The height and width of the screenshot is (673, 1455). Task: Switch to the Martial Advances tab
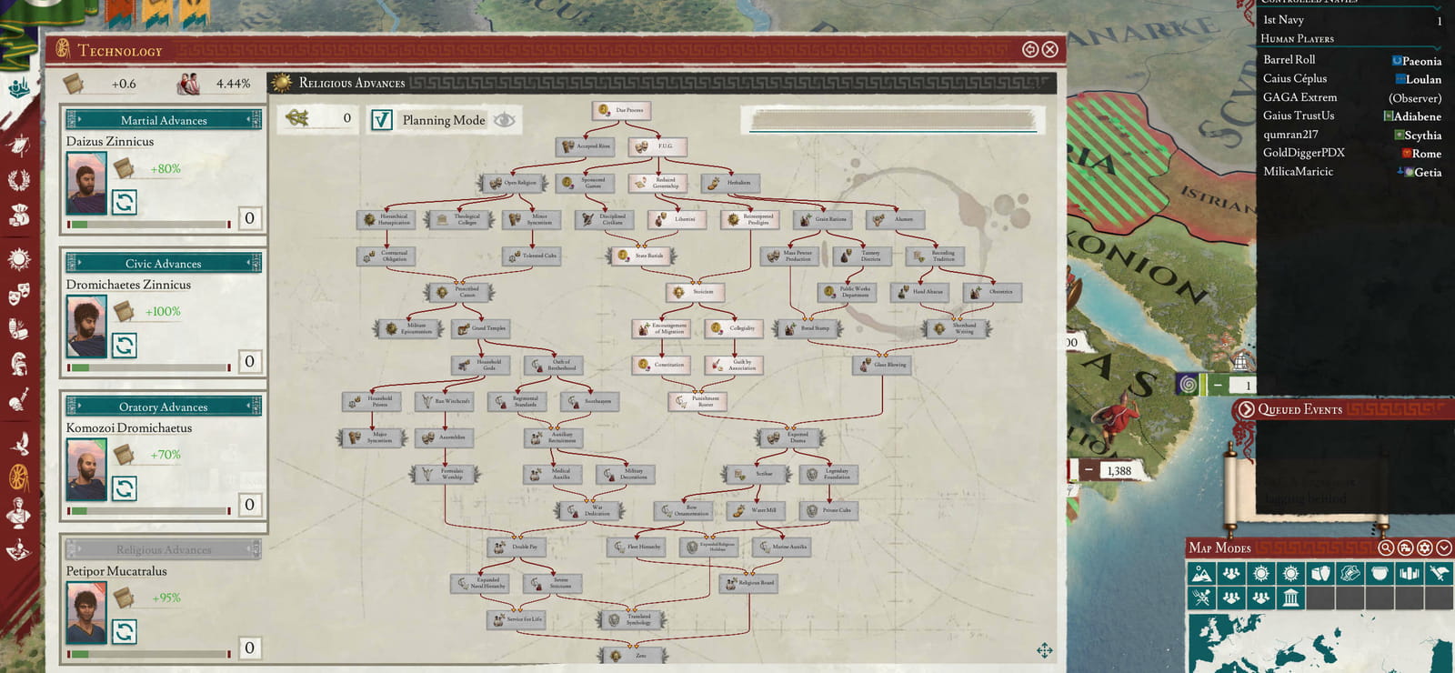164,120
